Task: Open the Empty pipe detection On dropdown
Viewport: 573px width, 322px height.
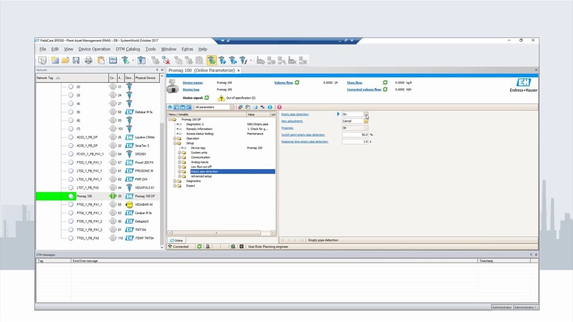Action: [x=366, y=114]
